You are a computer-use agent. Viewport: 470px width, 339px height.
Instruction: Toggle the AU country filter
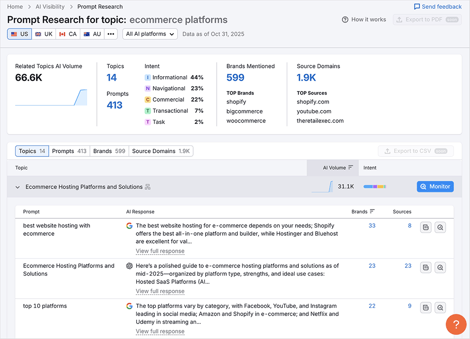(92, 33)
